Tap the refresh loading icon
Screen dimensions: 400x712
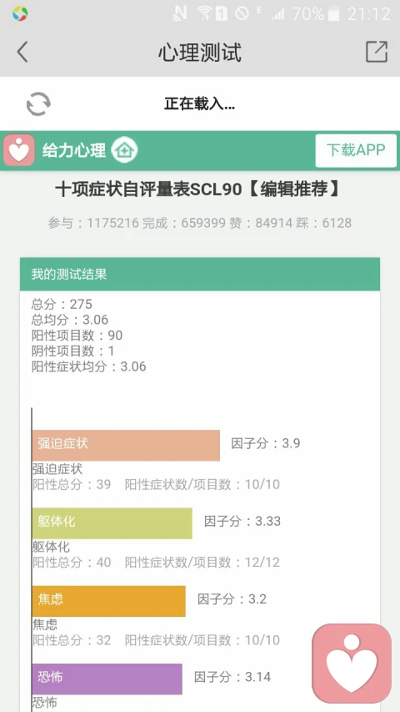click(38, 104)
